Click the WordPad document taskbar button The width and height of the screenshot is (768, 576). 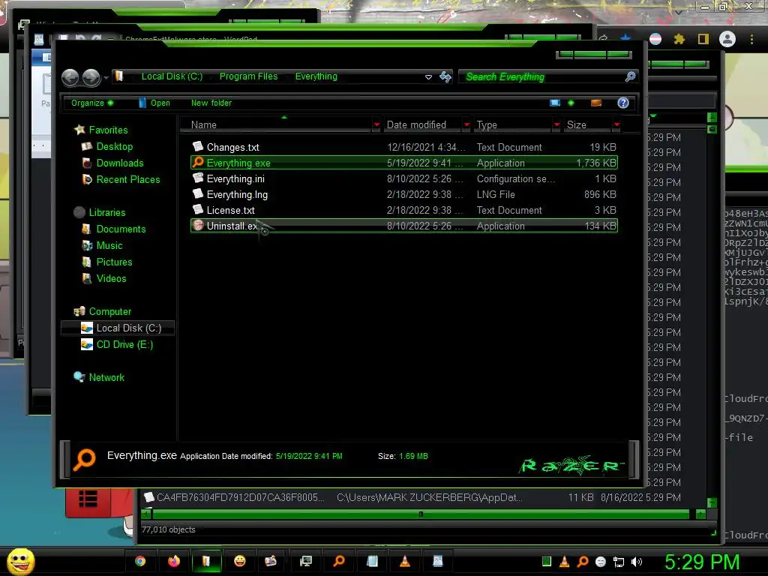438,561
